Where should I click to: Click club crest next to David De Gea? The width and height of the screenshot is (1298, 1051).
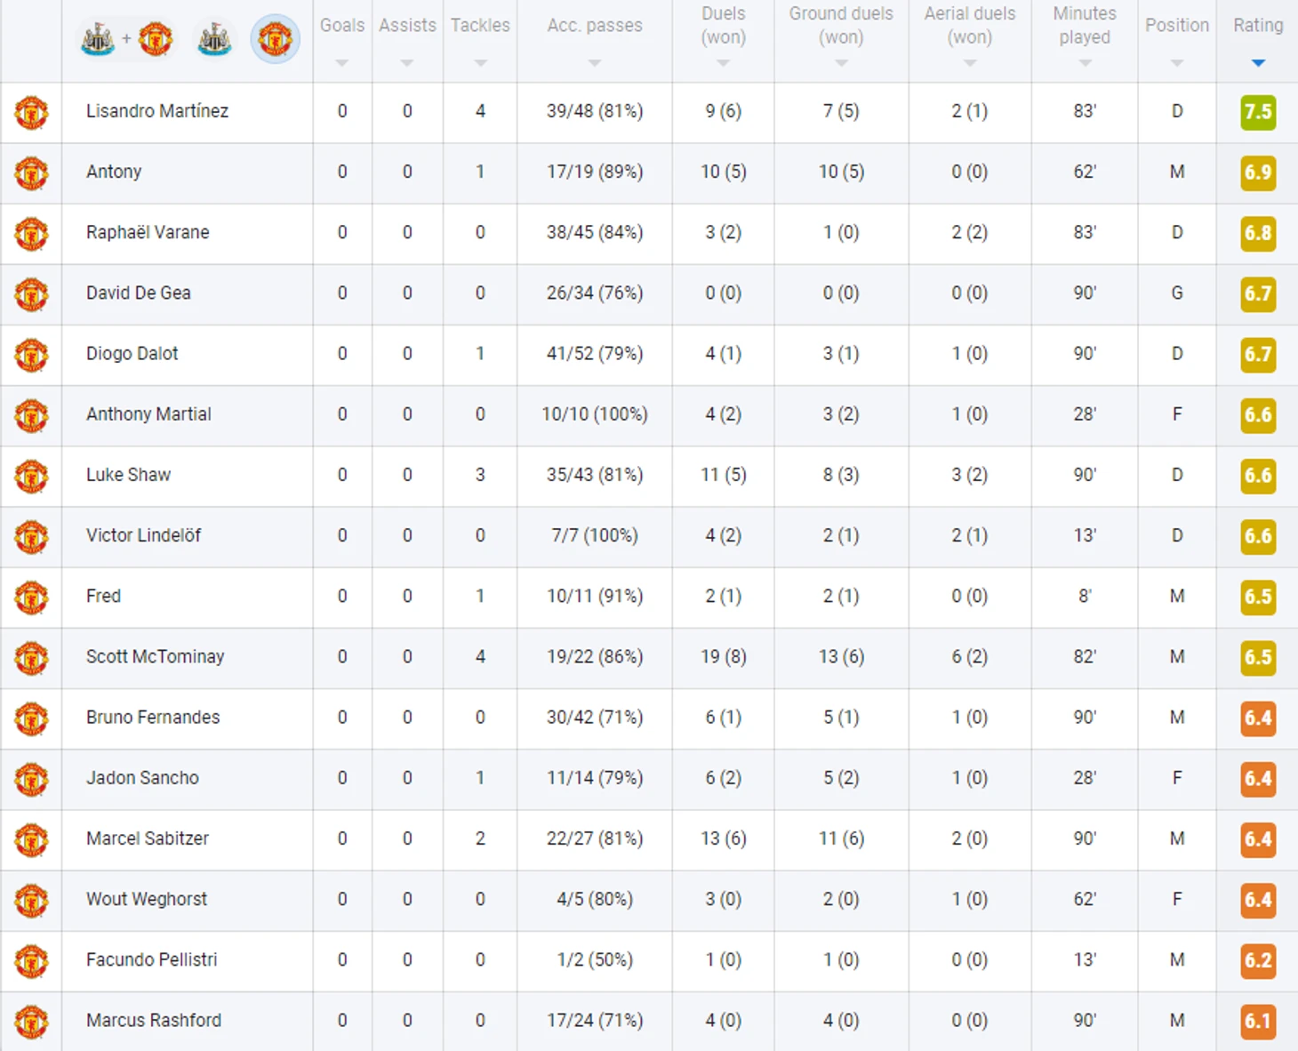coord(31,294)
